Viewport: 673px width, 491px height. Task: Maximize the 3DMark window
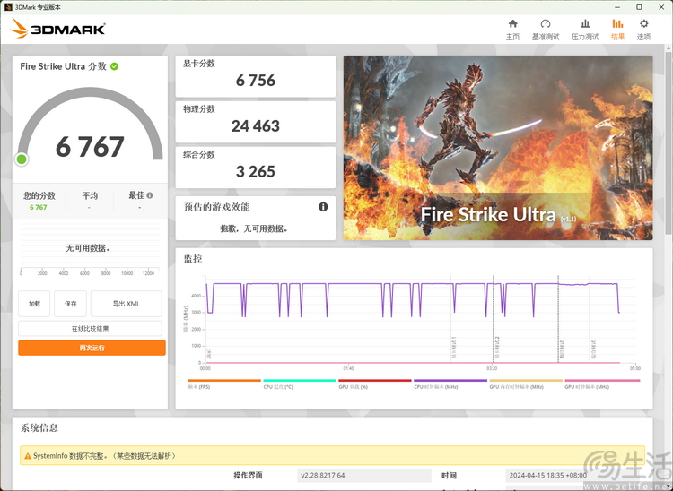(639, 7)
